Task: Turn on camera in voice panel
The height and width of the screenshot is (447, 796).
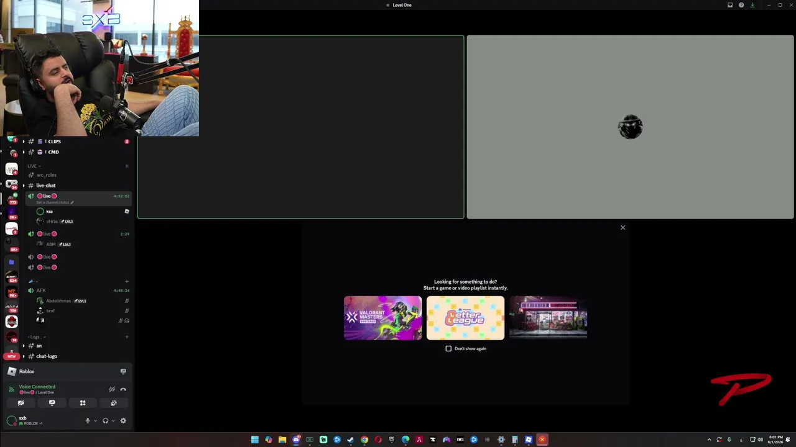Action: coord(21,403)
